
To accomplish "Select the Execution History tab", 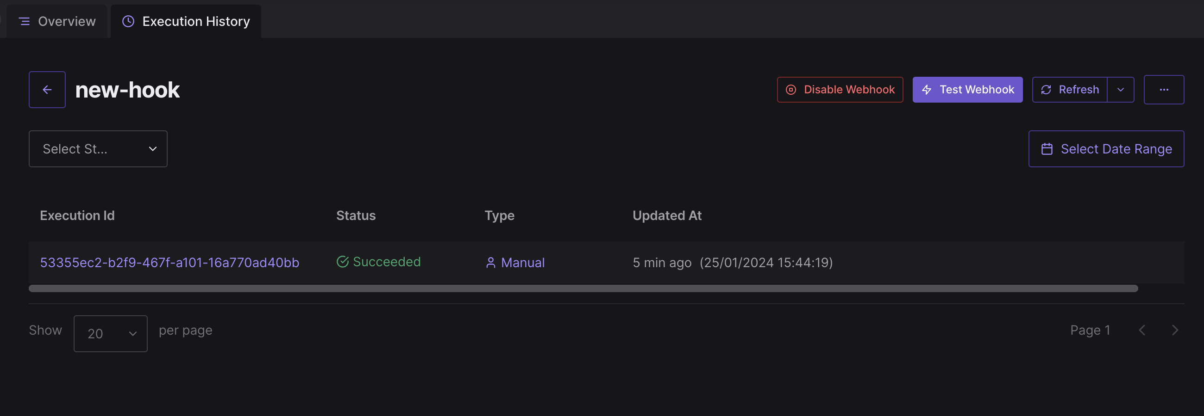I will (186, 21).
